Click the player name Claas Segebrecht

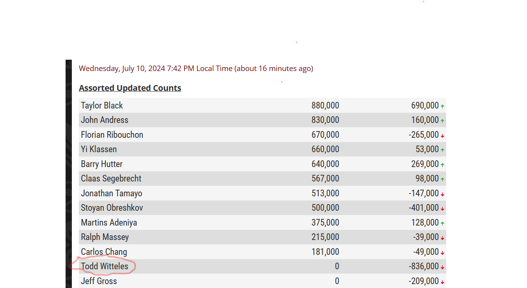coord(111,178)
